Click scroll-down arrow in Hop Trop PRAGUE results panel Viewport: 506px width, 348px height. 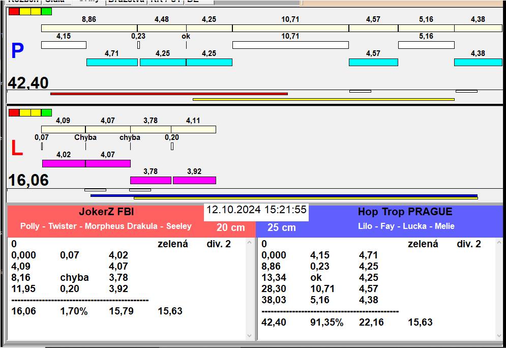(x=499, y=336)
